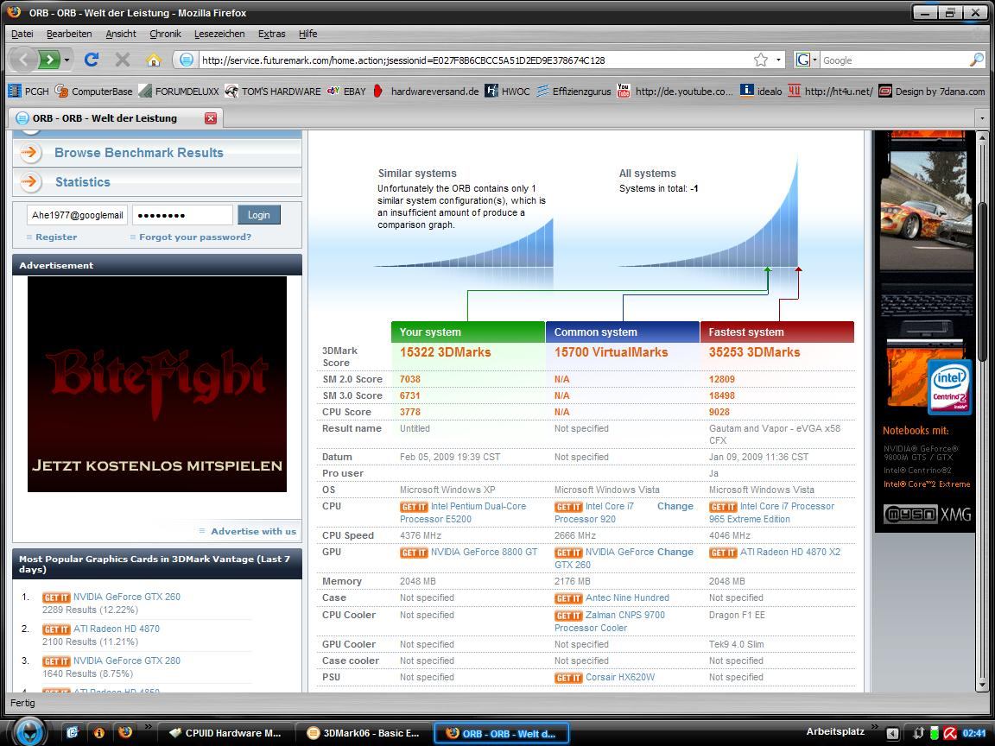This screenshot has width=995, height=746.
Task: Open the ht4u.net bookmark
Action: (x=831, y=92)
